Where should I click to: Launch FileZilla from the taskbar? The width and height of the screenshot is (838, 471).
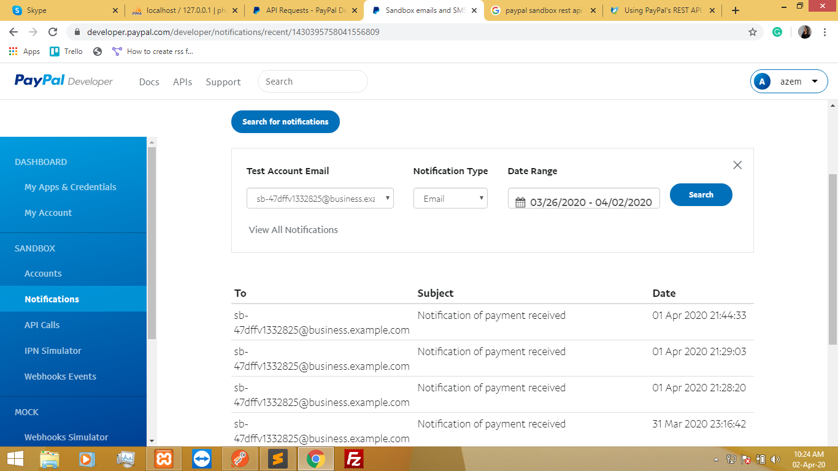pos(353,459)
